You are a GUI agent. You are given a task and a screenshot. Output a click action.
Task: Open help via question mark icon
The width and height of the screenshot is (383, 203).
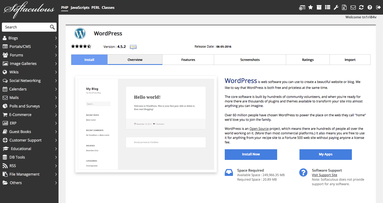[370, 7]
